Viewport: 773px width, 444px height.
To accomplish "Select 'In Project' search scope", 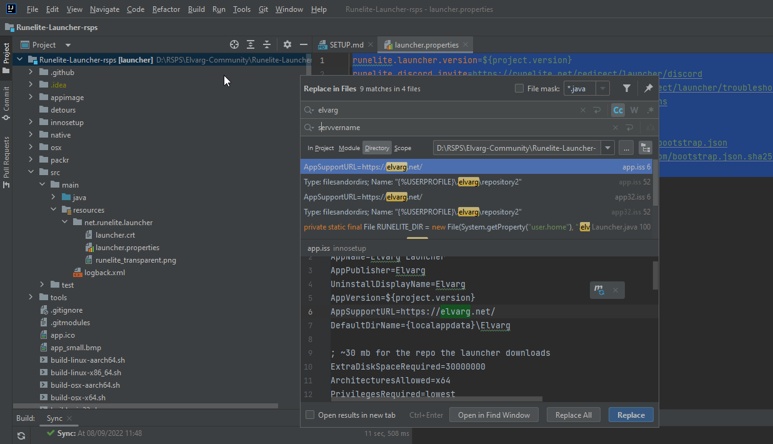I will [321, 148].
